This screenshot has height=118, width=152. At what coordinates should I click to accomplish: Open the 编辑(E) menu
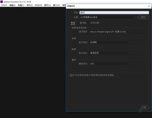pos(12,5)
